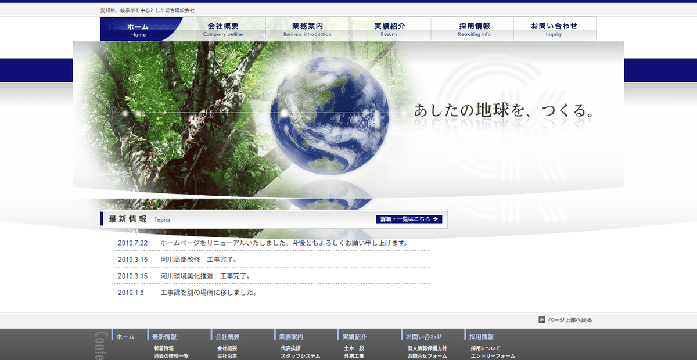
Task: Select 実績紹介 Results in top navigation
Action: click(389, 29)
